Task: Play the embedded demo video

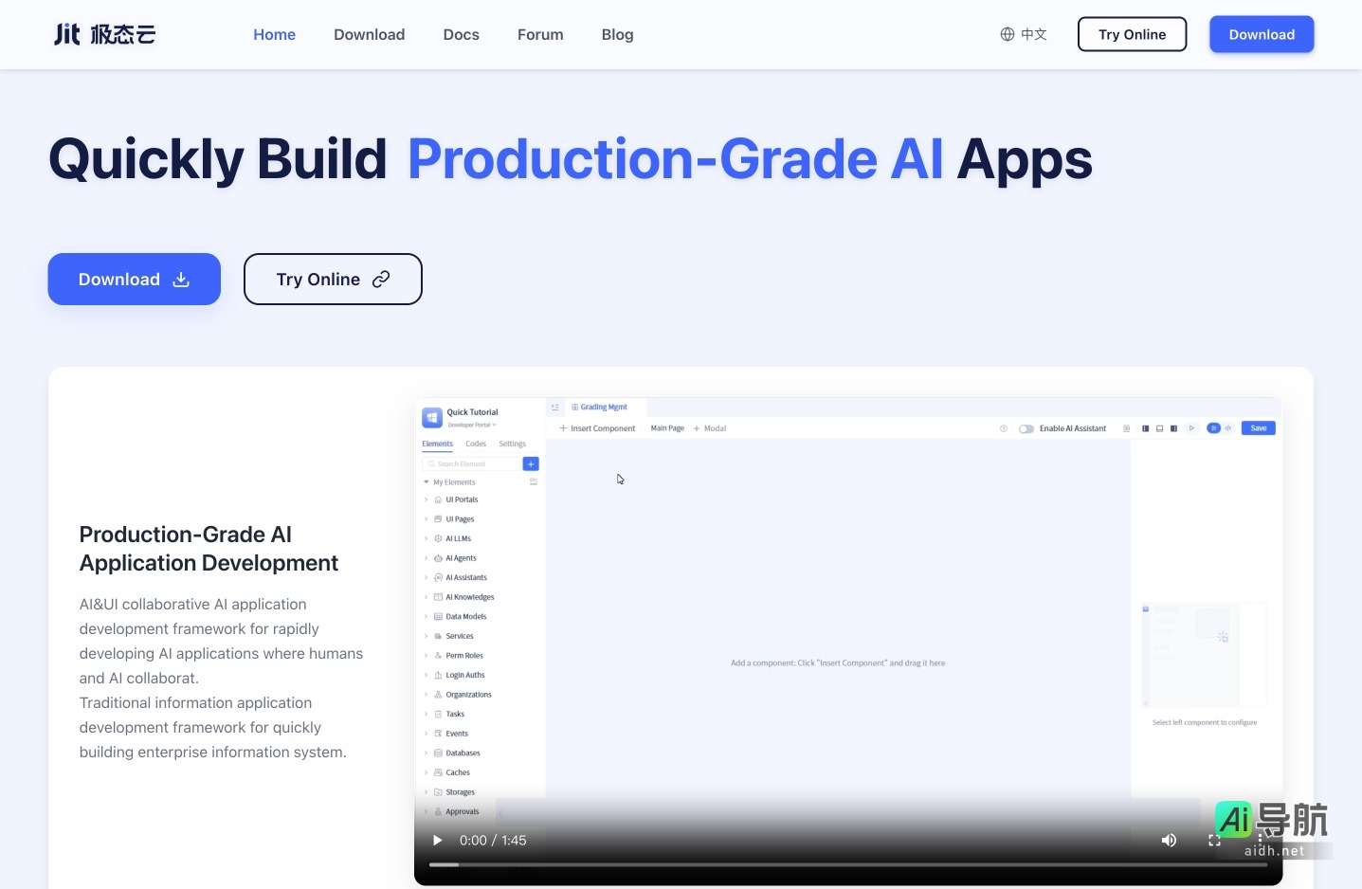Action: (x=437, y=841)
